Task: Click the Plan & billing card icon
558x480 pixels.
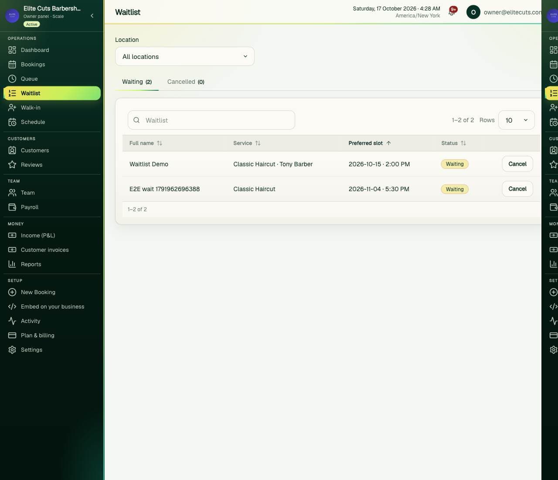Action: click(12, 336)
